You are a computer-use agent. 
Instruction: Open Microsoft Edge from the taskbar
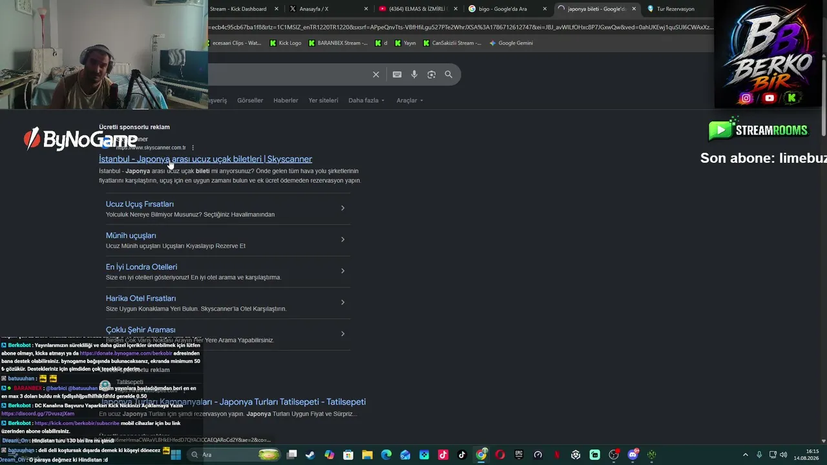[386, 455]
